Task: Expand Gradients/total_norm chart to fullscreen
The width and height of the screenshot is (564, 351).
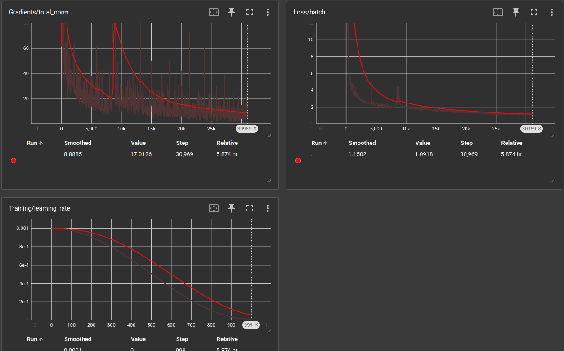Action: tap(249, 12)
